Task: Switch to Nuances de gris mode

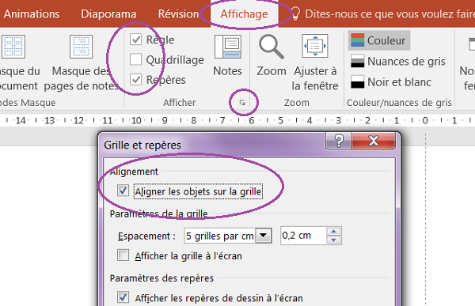Action: (x=397, y=61)
